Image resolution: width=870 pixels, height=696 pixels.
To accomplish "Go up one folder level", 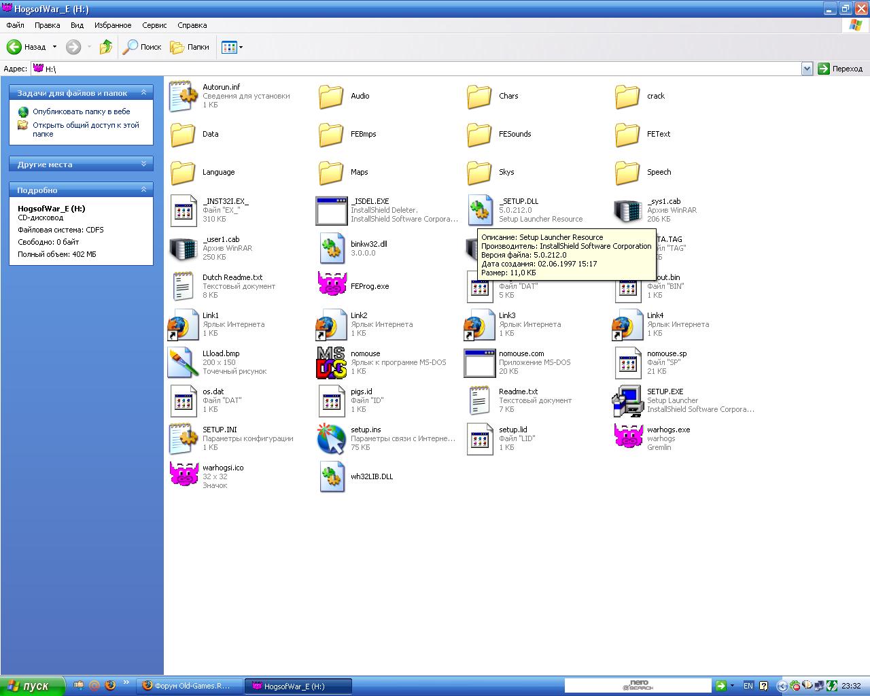I will (105, 47).
